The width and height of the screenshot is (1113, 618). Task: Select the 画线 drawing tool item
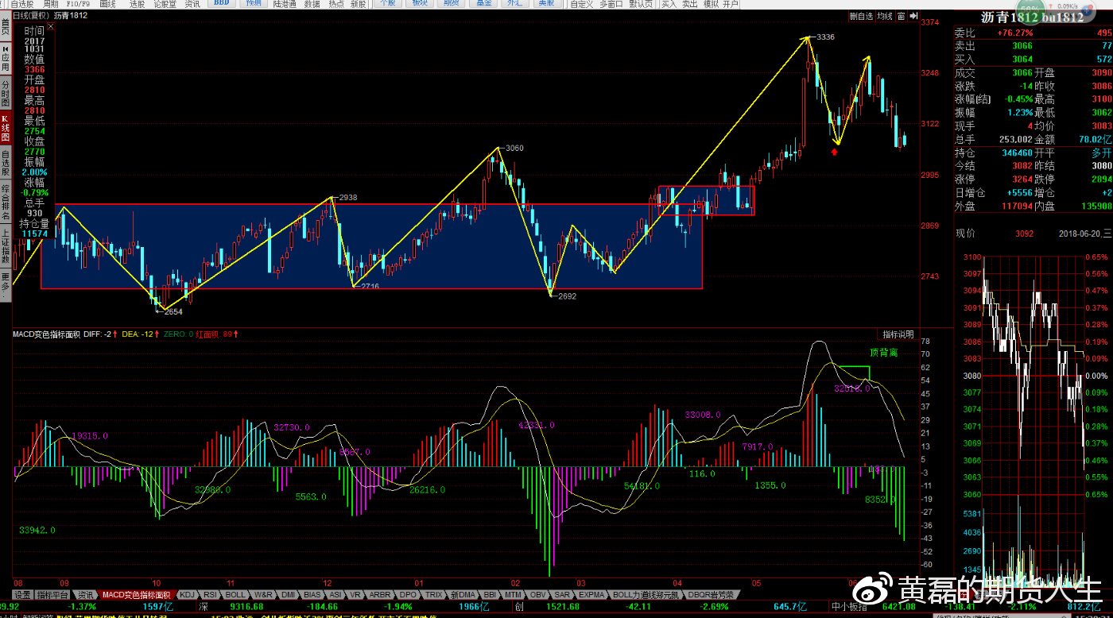coord(108,4)
